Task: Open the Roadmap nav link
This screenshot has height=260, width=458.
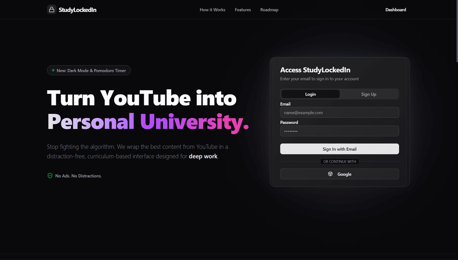Action: [x=269, y=10]
